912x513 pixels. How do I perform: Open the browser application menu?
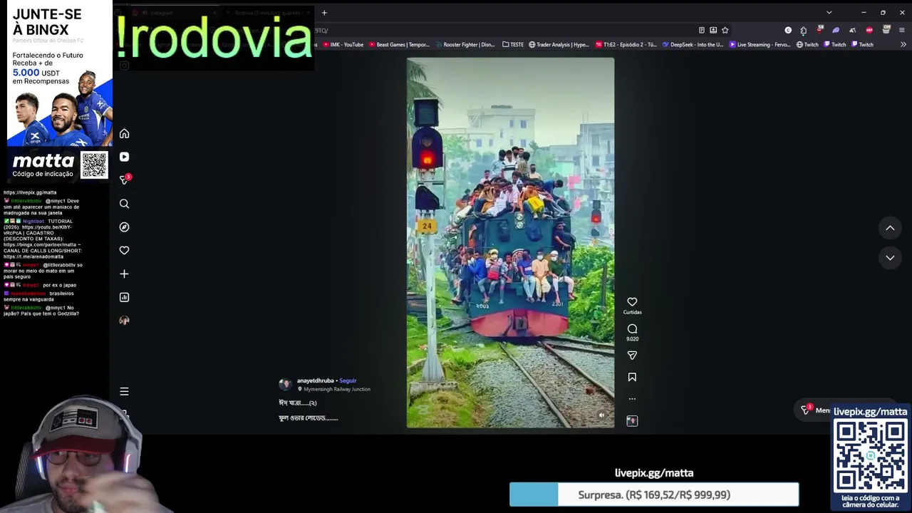point(902,30)
